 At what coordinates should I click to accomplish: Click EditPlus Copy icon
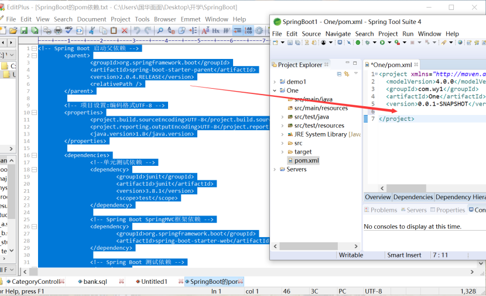(103, 30)
